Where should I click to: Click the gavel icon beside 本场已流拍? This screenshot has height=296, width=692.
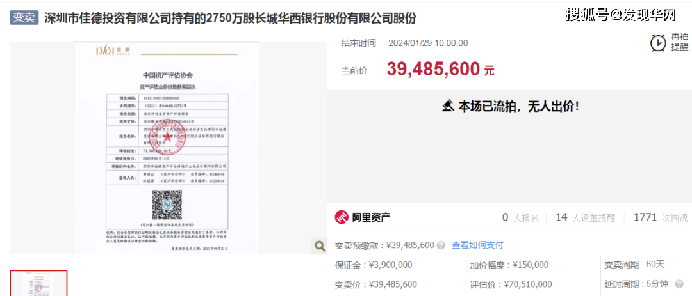coord(449,106)
